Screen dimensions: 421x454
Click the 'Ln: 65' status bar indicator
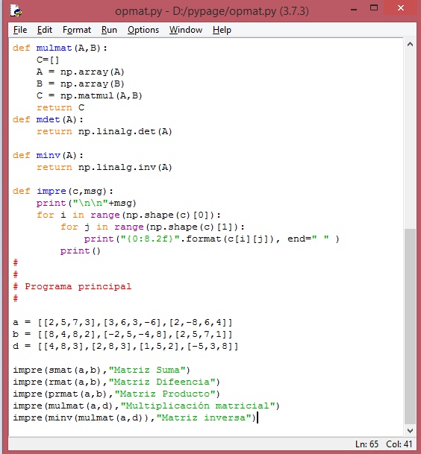point(367,444)
